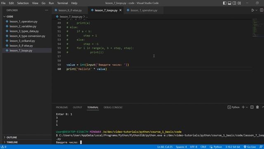
Task: Open the View menu
Action: click(x=35, y=3)
